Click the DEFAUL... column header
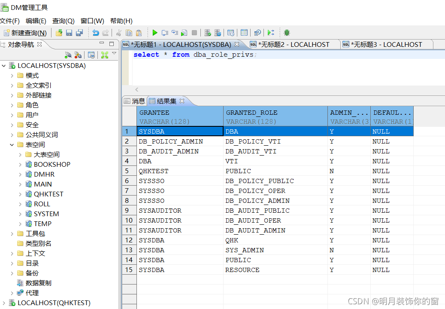 392,116
